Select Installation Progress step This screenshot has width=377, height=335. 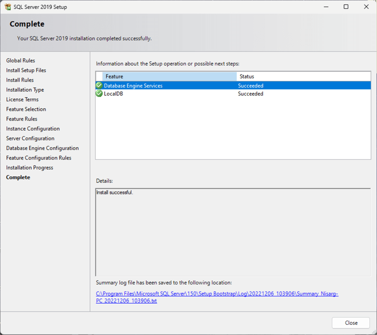coord(30,167)
